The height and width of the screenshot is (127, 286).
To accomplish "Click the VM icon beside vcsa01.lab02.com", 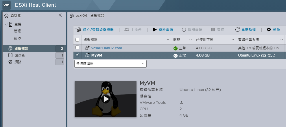I will pyautogui.click(x=88, y=48).
